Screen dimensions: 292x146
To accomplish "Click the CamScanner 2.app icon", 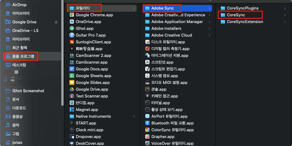I will click(x=72, y=55).
